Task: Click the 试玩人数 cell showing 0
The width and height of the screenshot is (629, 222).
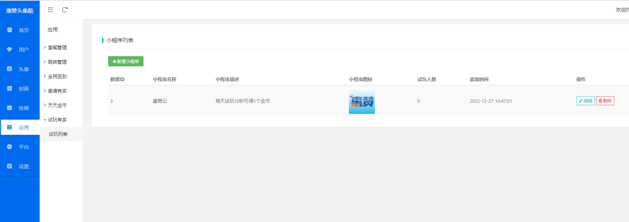Action: (418, 101)
